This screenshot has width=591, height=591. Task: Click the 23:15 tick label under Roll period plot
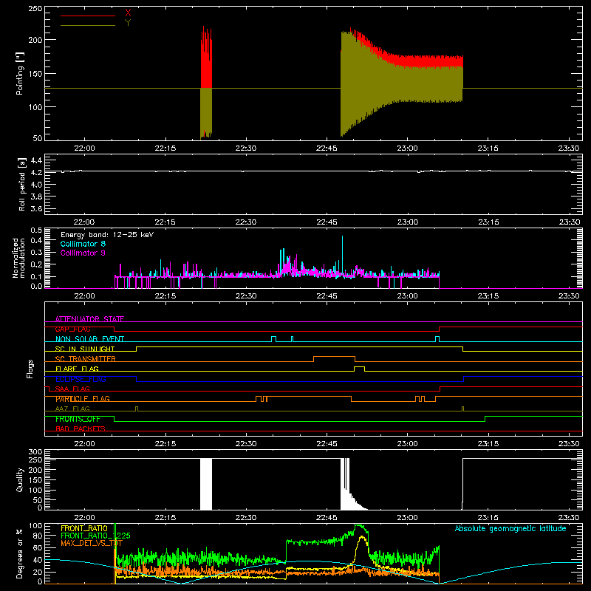coord(488,222)
